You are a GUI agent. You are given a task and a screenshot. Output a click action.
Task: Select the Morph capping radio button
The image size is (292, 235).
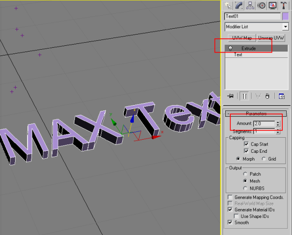(238, 159)
